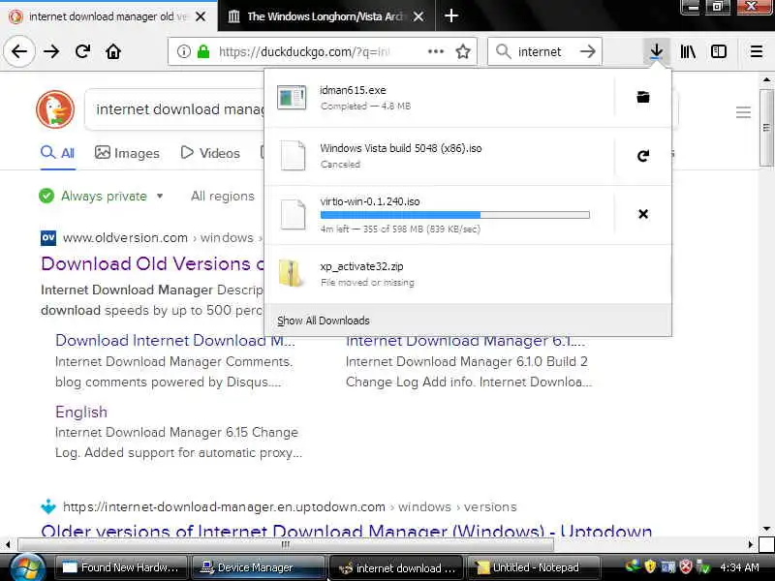Cancel the virtio-win-0.1.240.iso download

tap(643, 214)
